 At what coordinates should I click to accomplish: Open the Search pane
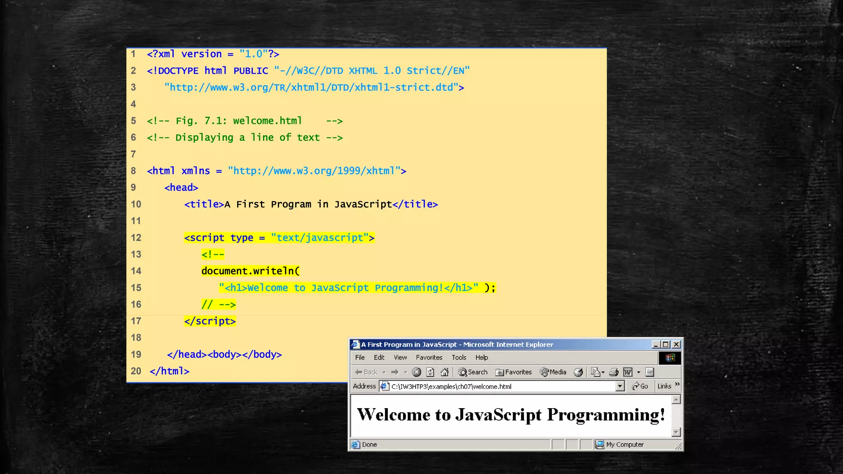(473, 372)
